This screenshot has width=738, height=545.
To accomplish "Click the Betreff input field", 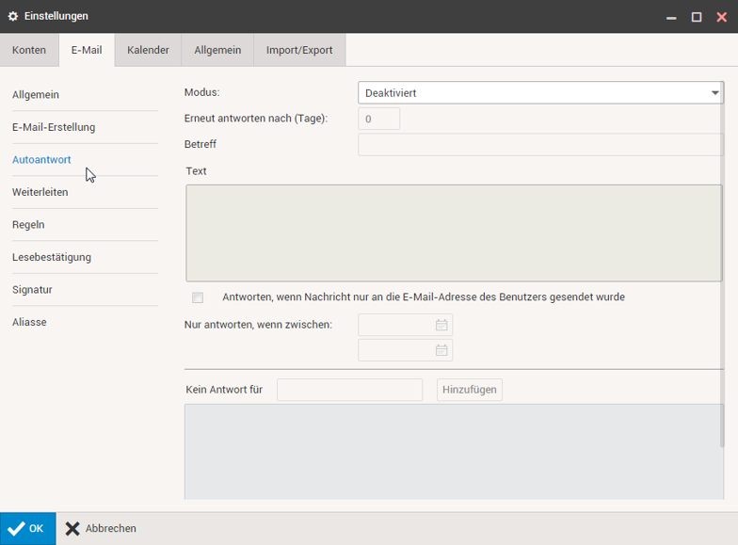I will pos(540,144).
